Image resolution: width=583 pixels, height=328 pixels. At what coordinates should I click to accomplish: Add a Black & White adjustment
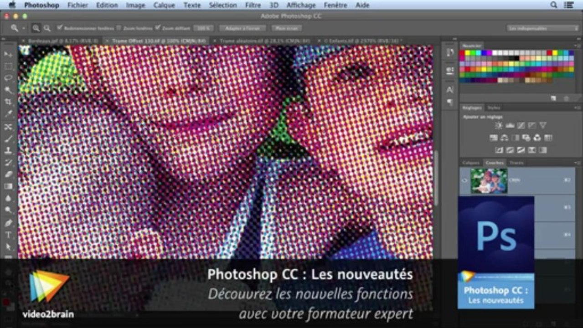point(516,138)
